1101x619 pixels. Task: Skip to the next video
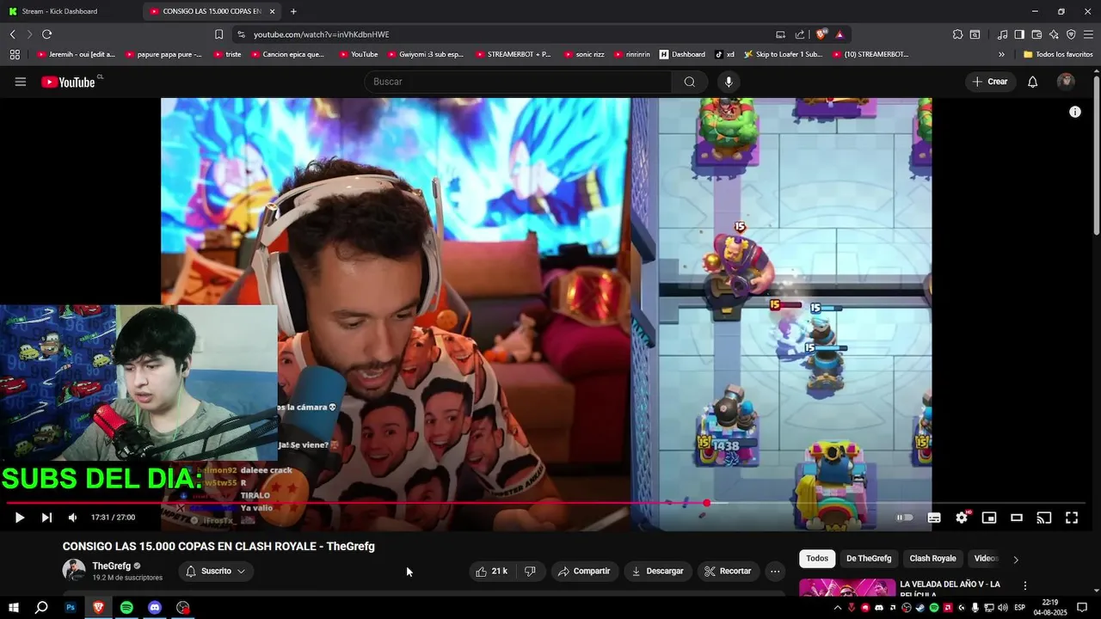click(x=46, y=518)
